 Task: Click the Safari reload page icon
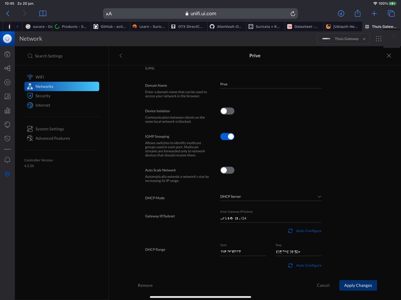coord(293,13)
